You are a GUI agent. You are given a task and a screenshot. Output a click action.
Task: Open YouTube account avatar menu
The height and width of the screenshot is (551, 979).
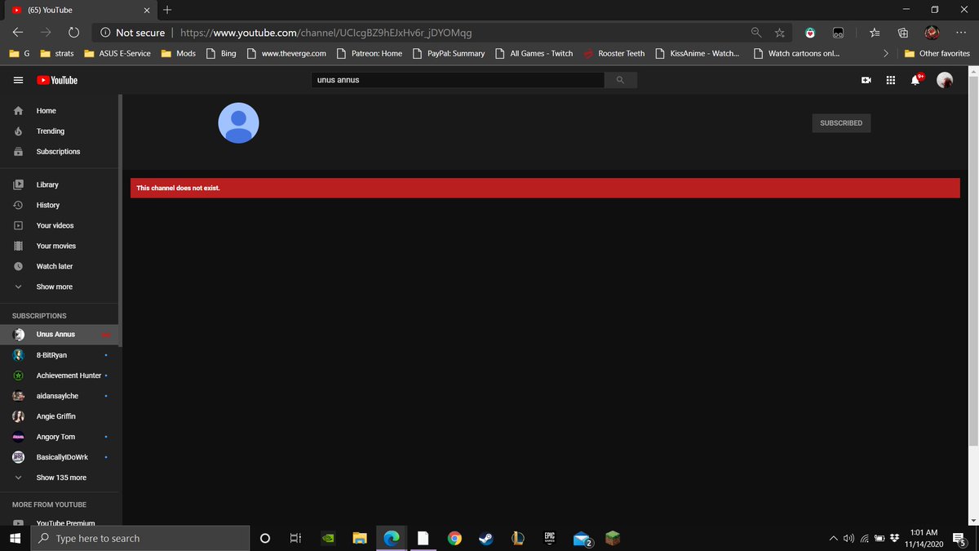pyautogui.click(x=945, y=80)
